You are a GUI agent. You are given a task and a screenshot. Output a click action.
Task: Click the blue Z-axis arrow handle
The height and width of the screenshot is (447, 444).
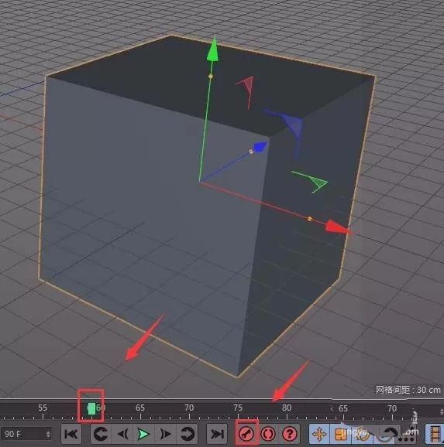pyautogui.click(x=260, y=147)
